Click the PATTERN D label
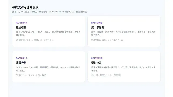This screenshot has height=97, width=173. point(97,58)
